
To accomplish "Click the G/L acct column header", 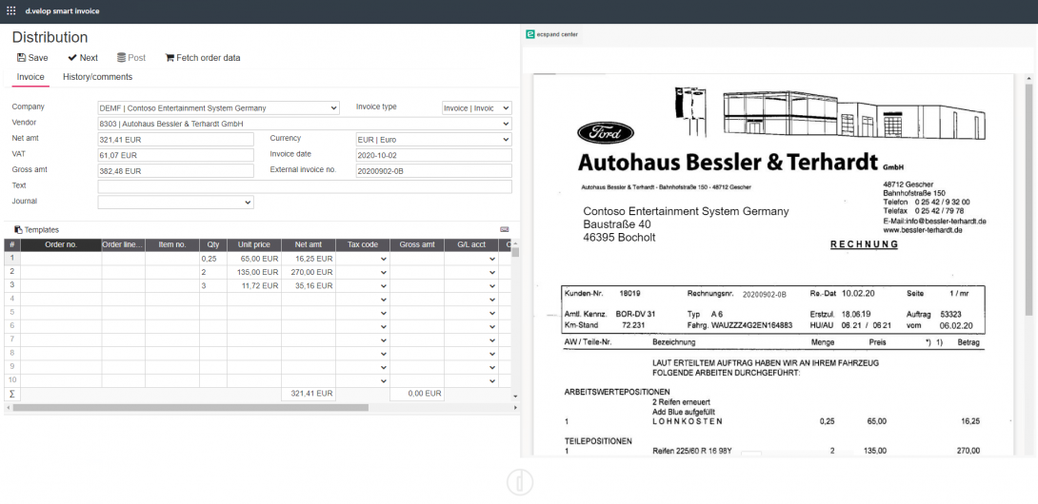I will 470,244.
